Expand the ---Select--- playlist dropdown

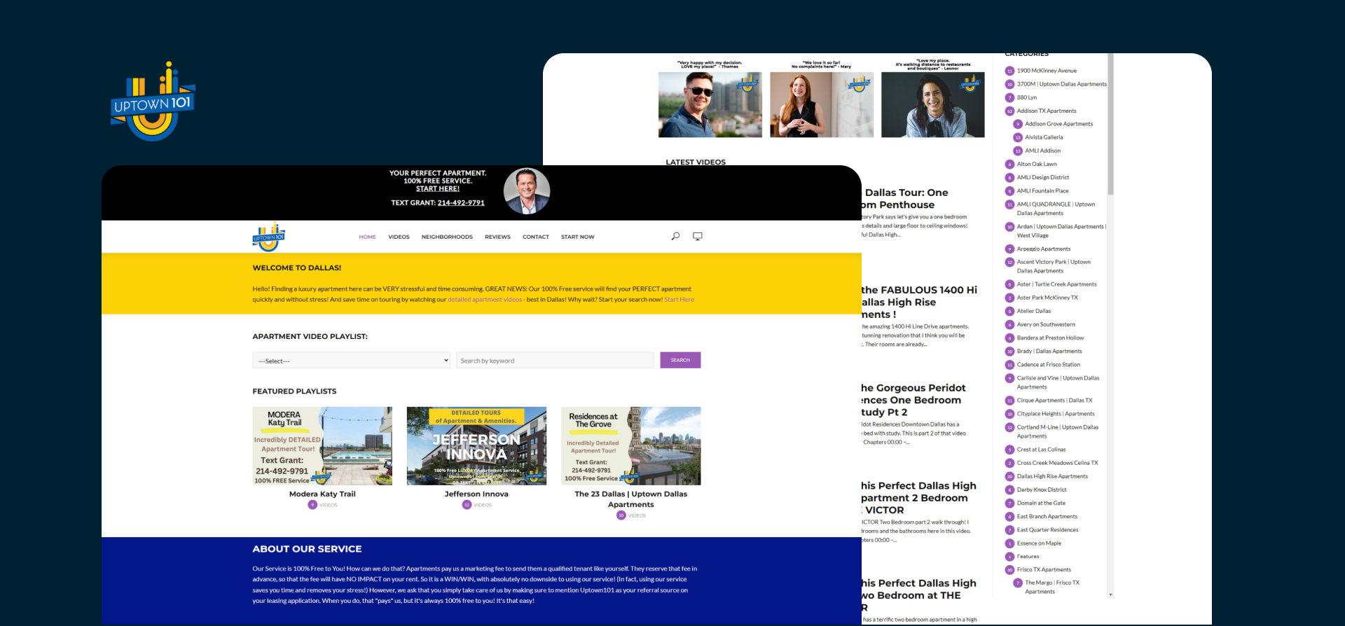(351, 361)
